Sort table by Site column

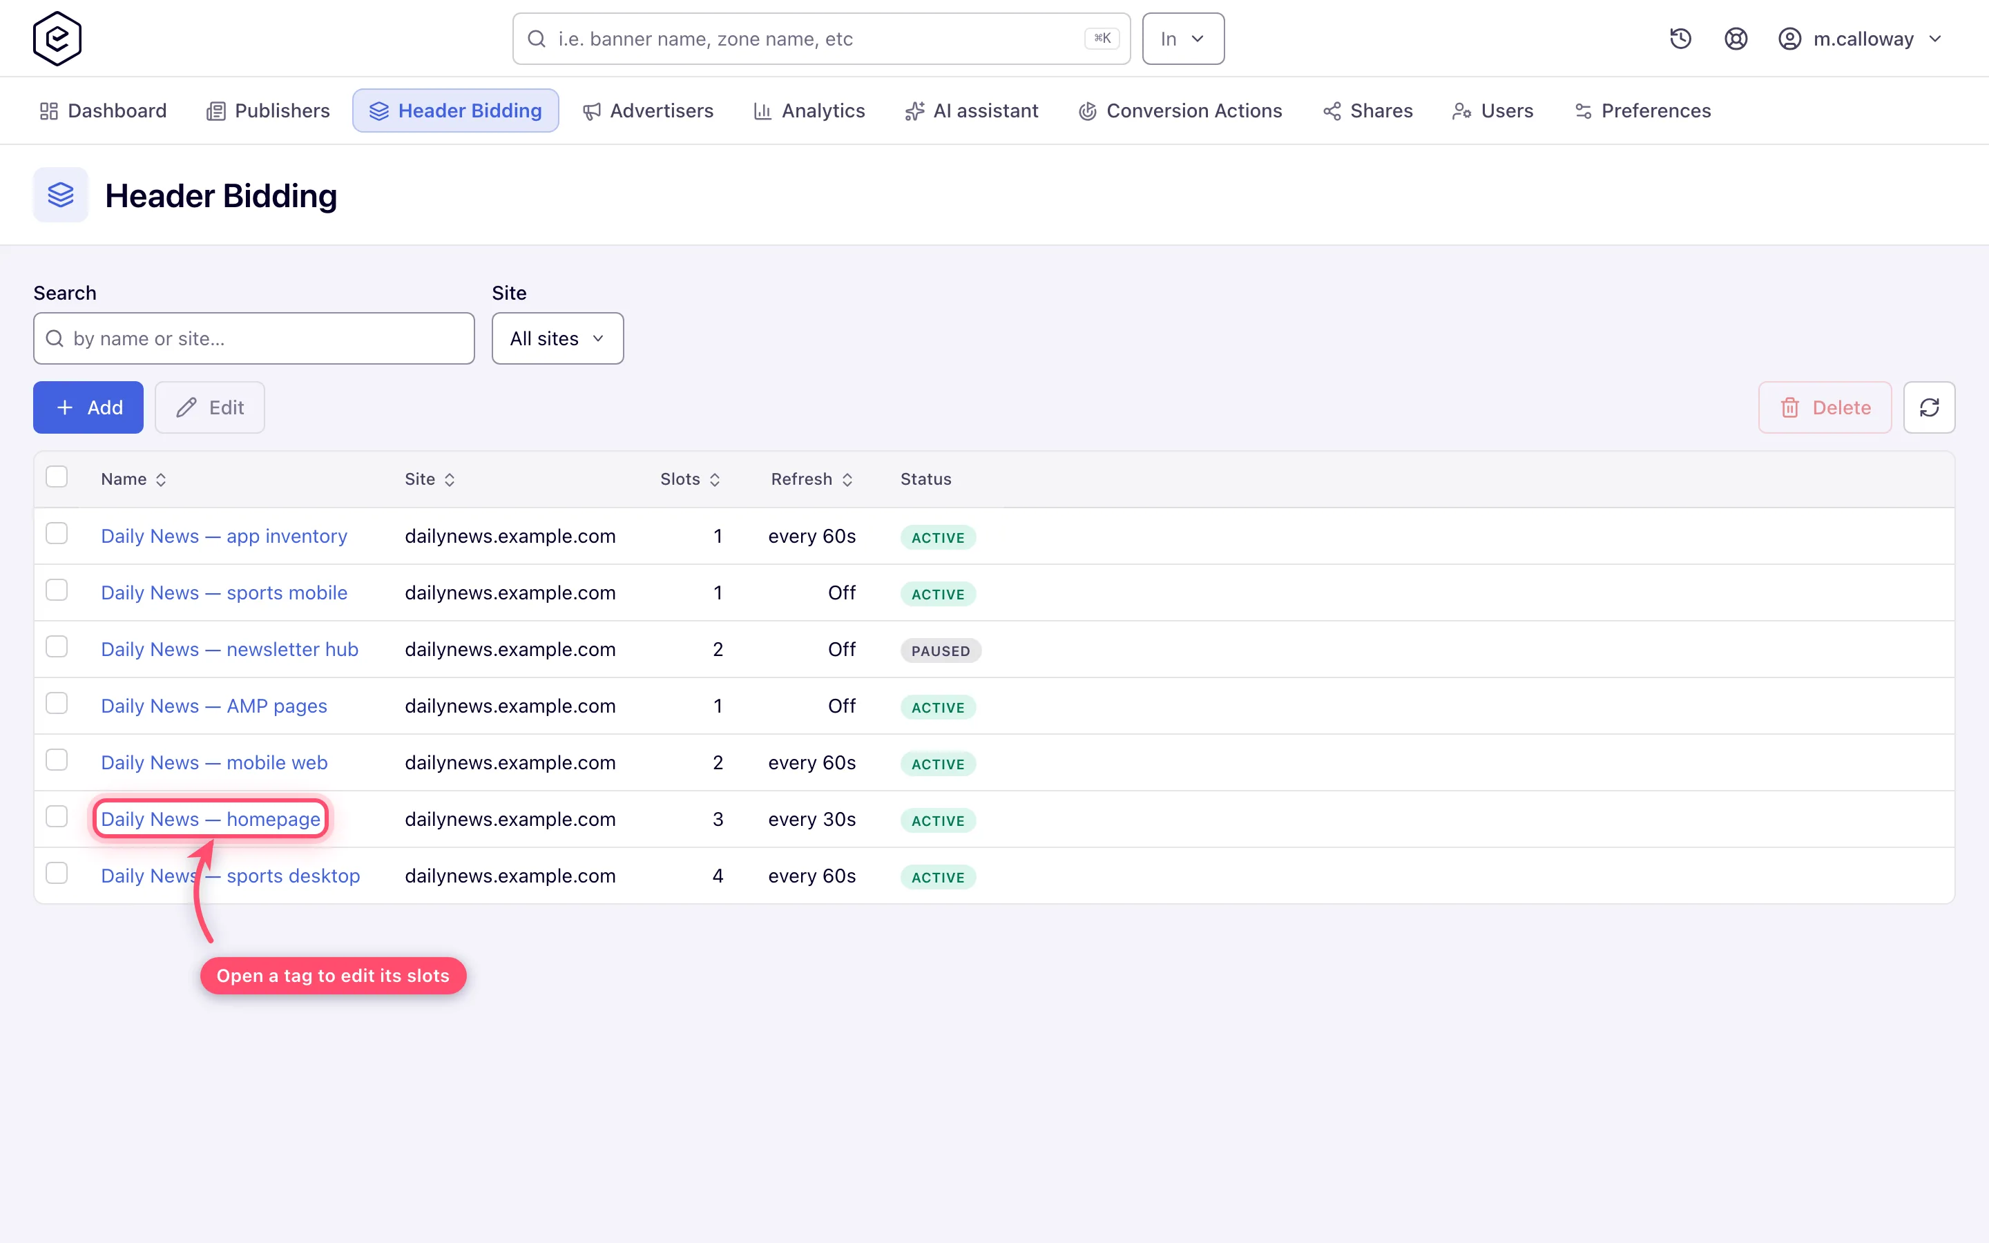coord(429,479)
